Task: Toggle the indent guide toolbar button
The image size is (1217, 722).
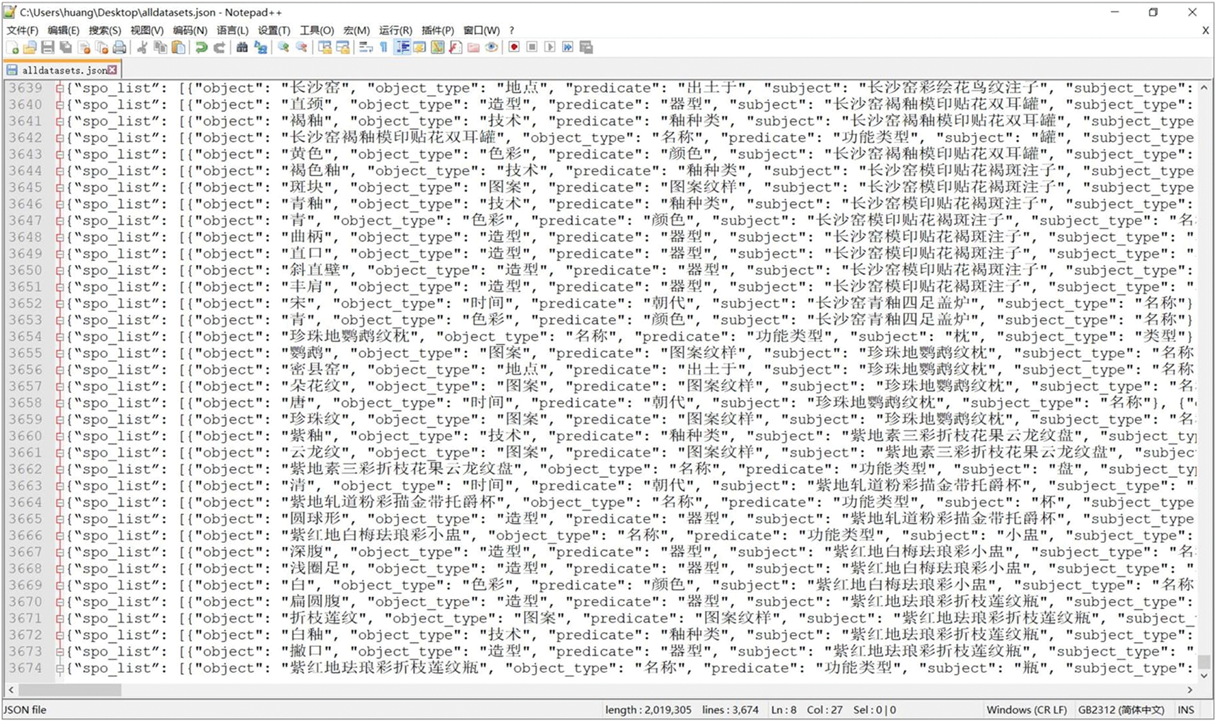Action: tap(402, 47)
